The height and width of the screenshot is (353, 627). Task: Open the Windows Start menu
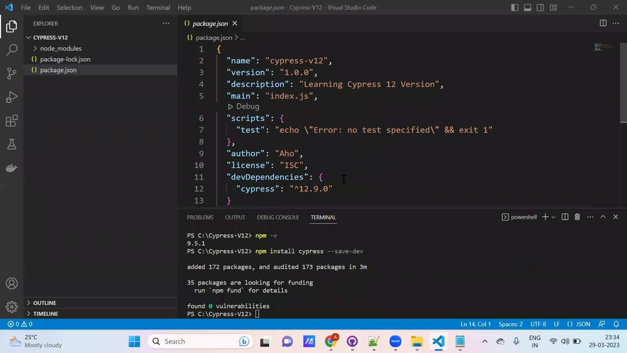[134, 341]
